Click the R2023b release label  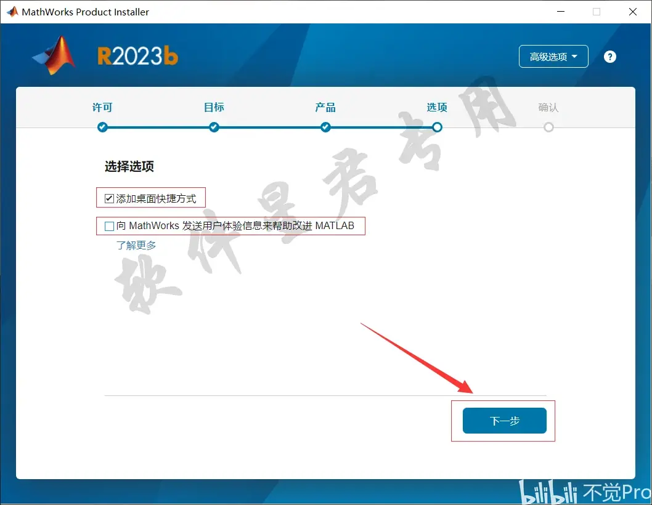click(137, 56)
